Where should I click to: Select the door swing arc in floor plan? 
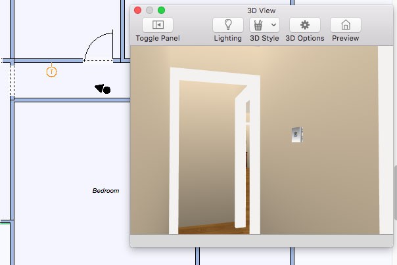click(x=98, y=46)
